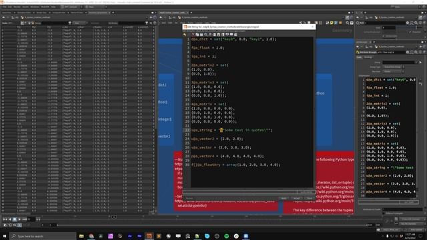Open the Tools menu in network view
The width and height of the screenshot is (427, 240).
(x=190, y=23)
